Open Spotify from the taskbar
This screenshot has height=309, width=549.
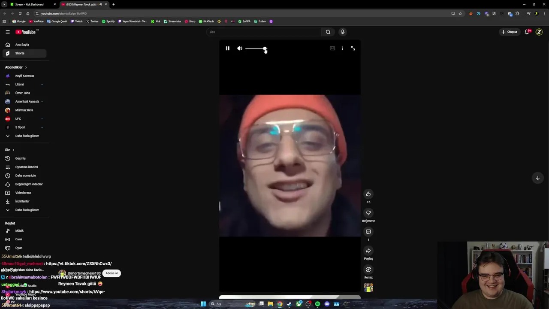(317, 304)
